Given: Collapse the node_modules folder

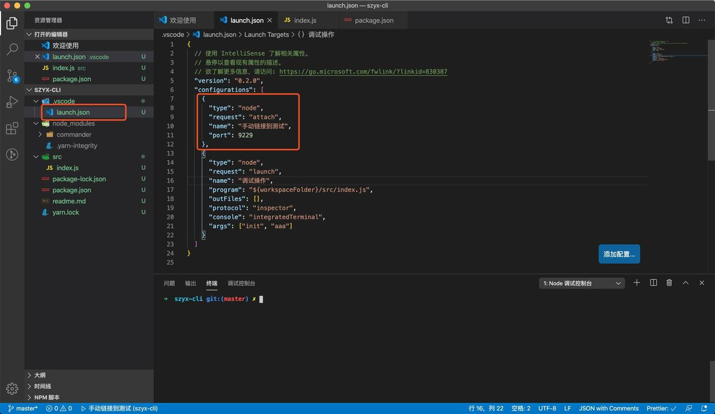Looking at the screenshot, I should (36, 123).
